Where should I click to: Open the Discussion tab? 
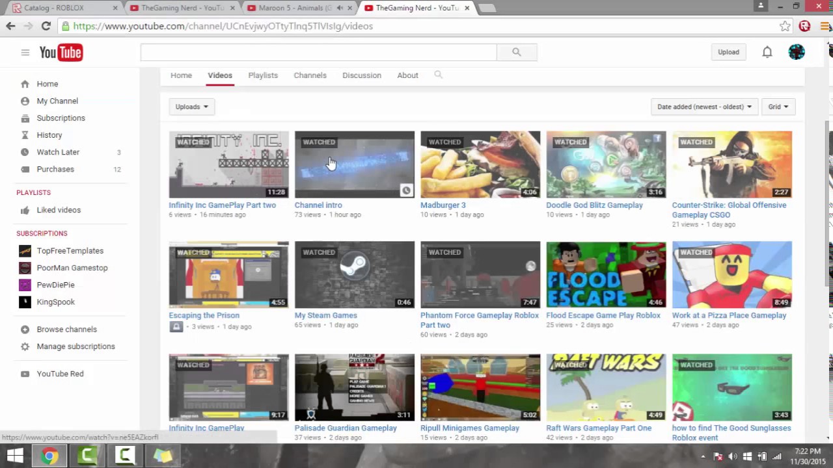tap(362, 75)
